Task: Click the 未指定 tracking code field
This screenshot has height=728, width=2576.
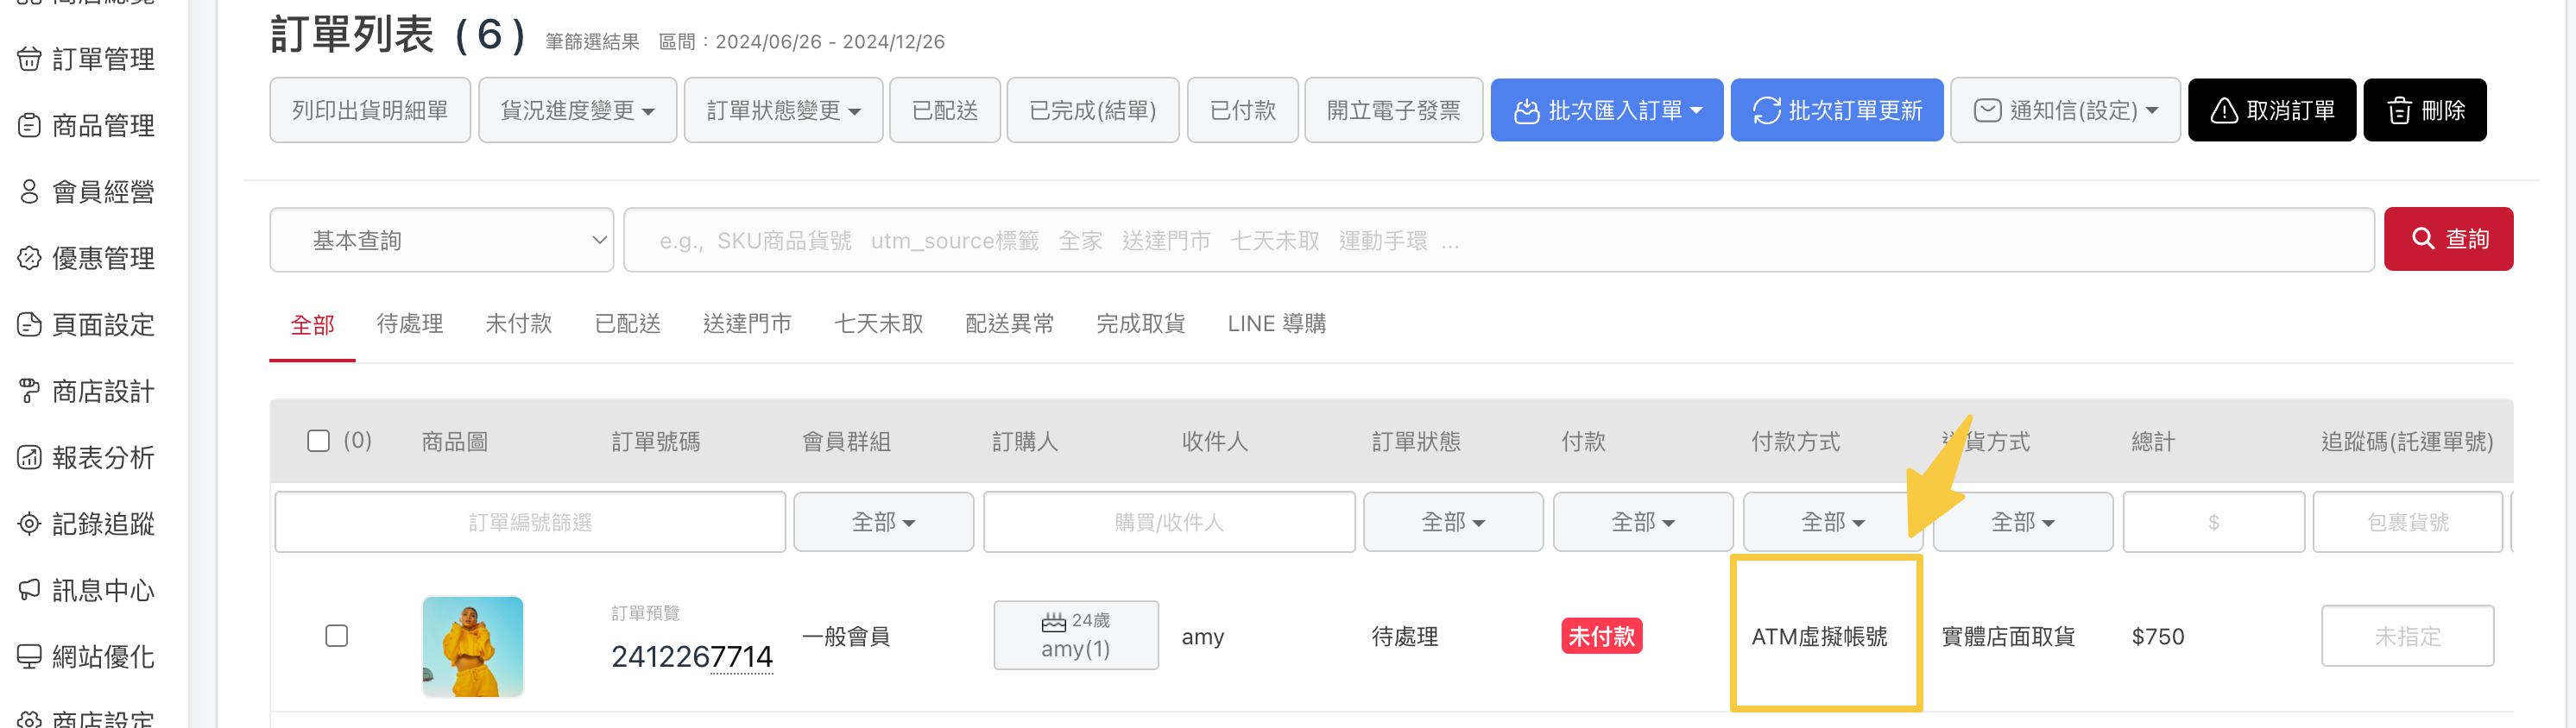Action: coord(2407,636)
